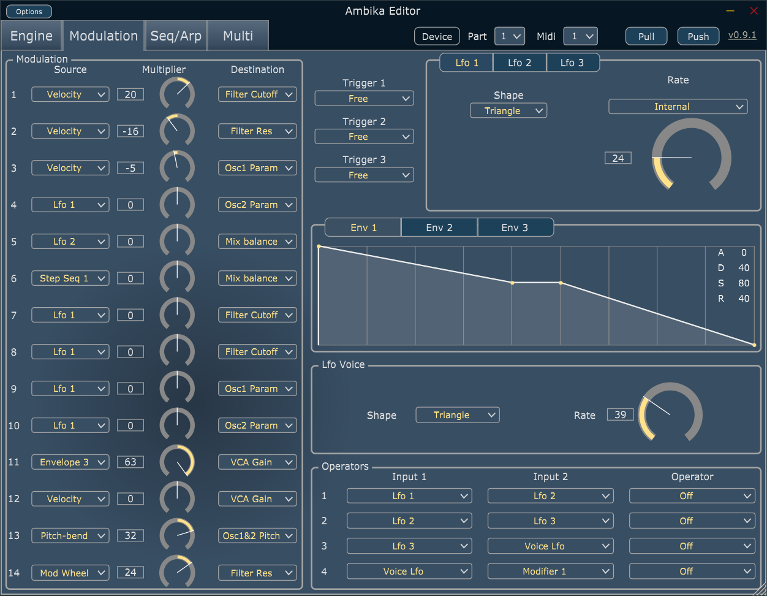Open the Multi tab

[238, 36]
